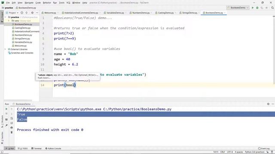
Task: Switch to the NumbersDemo.py editor tab
Action: [x=141, y=13]
